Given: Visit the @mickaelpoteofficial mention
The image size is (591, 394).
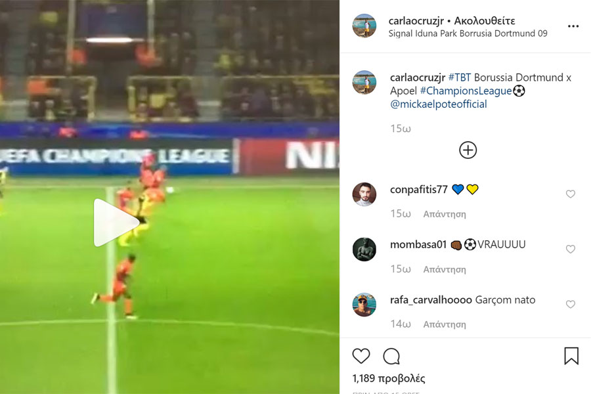Looking at the screenshot, I should (439, 104).
